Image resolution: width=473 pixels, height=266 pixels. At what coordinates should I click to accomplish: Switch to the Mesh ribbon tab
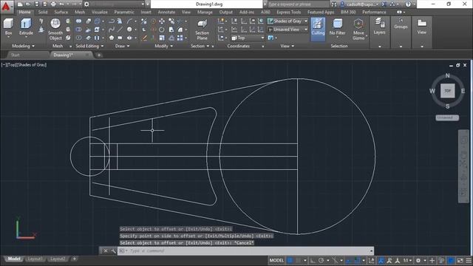point(80,12)
